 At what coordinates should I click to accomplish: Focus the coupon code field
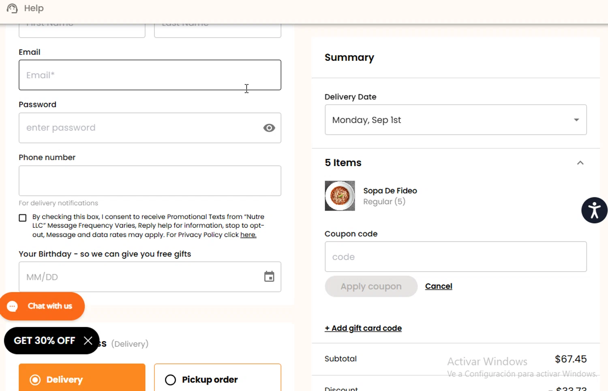[456, 257]
